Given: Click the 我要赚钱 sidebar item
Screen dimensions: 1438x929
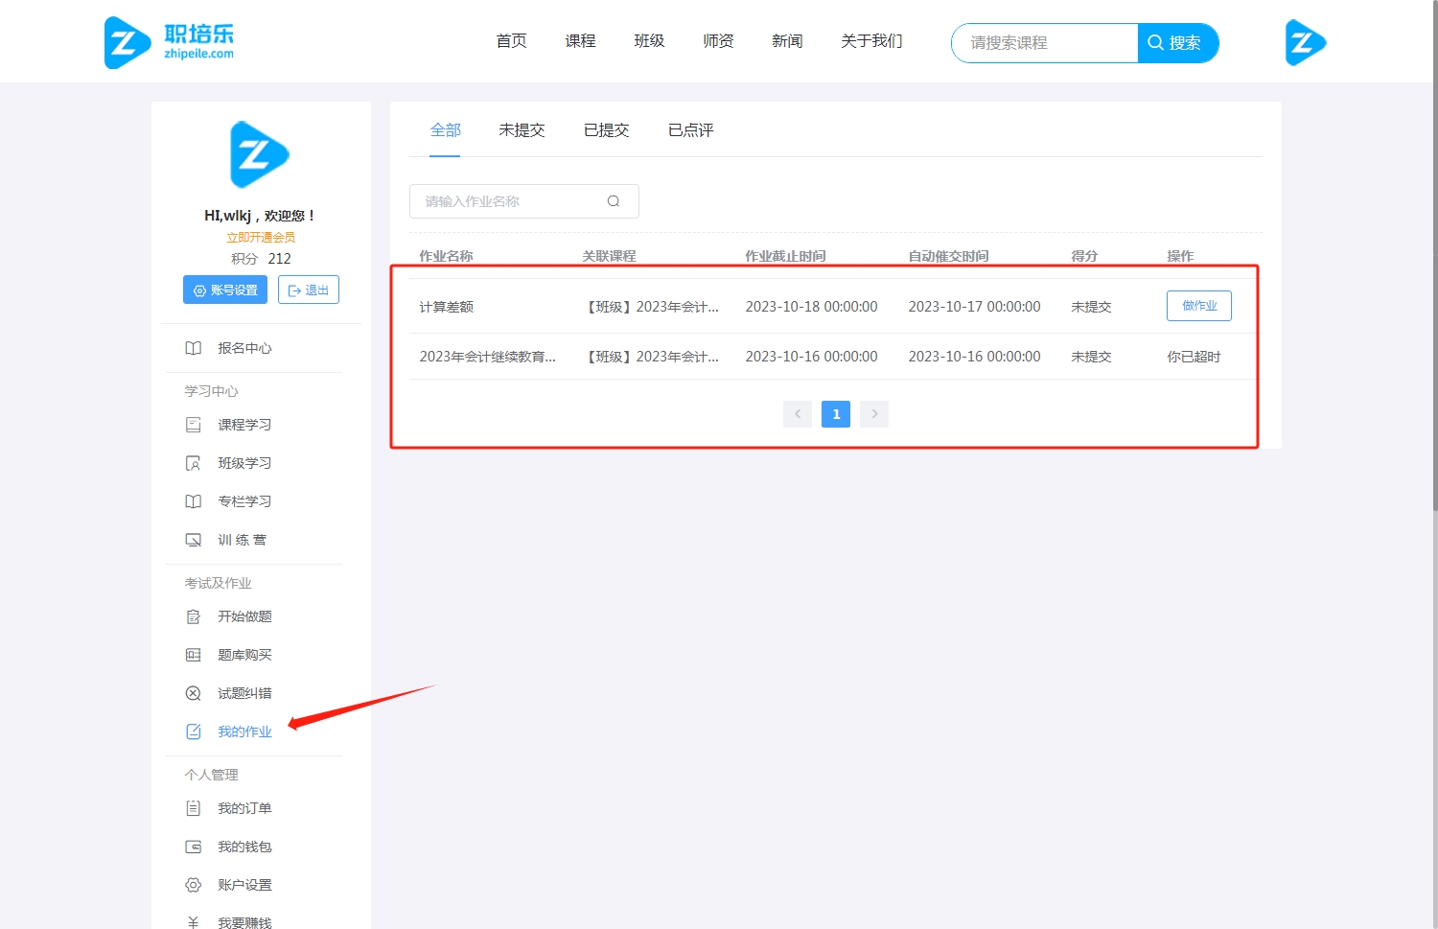Looking at the screenshot, I should 244,922.
